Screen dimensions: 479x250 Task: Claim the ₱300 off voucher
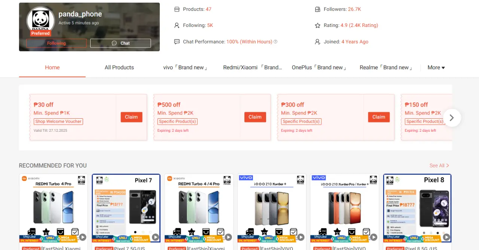[379, 117]
